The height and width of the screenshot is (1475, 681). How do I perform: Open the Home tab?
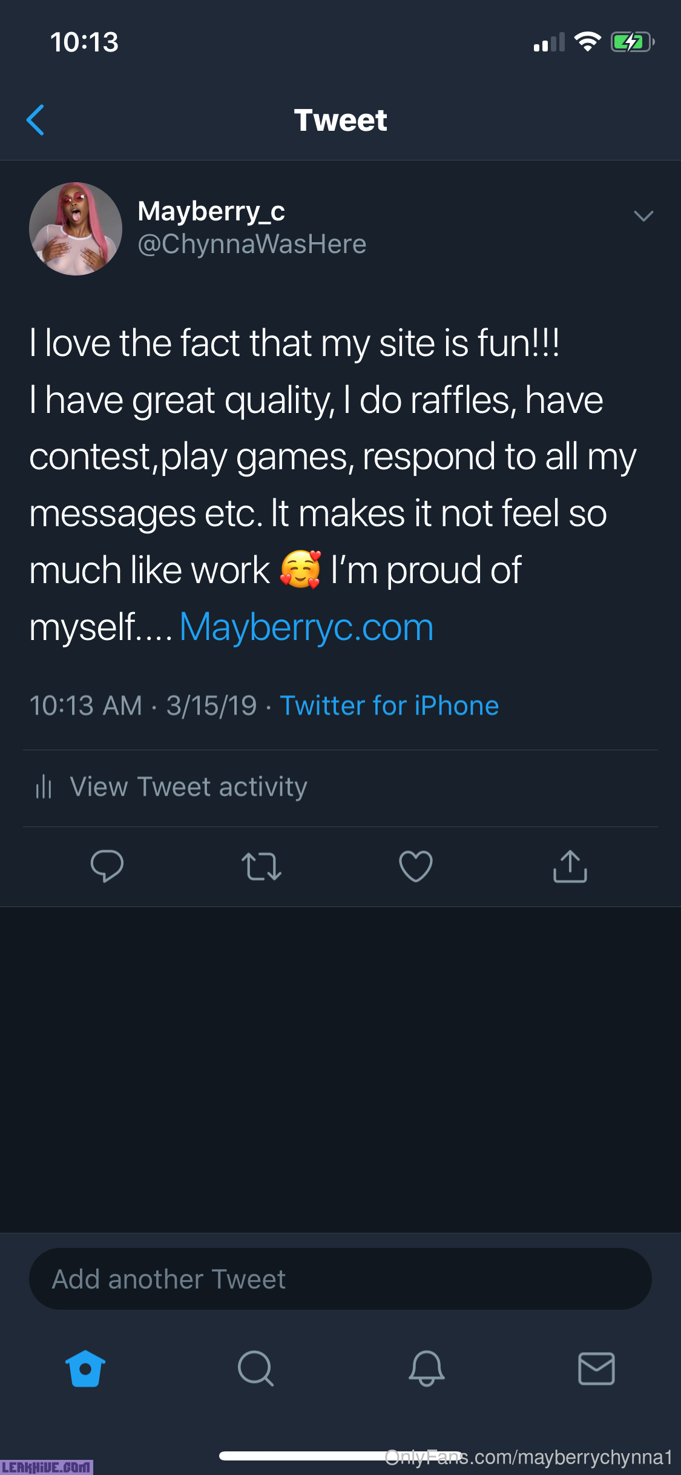coord(85,1368)
